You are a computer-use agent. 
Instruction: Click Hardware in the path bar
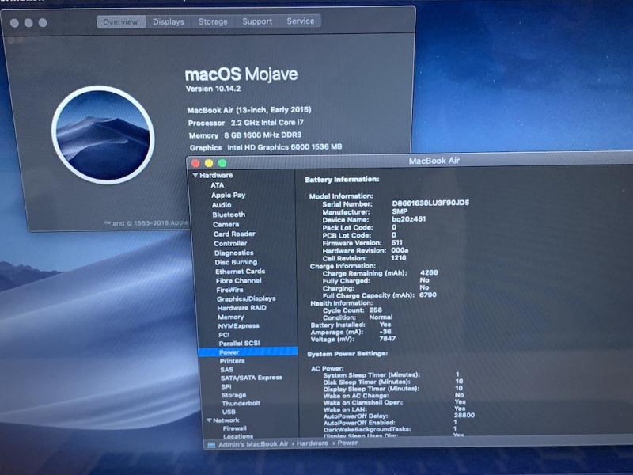pyautogui.click(x=312, y=443)
